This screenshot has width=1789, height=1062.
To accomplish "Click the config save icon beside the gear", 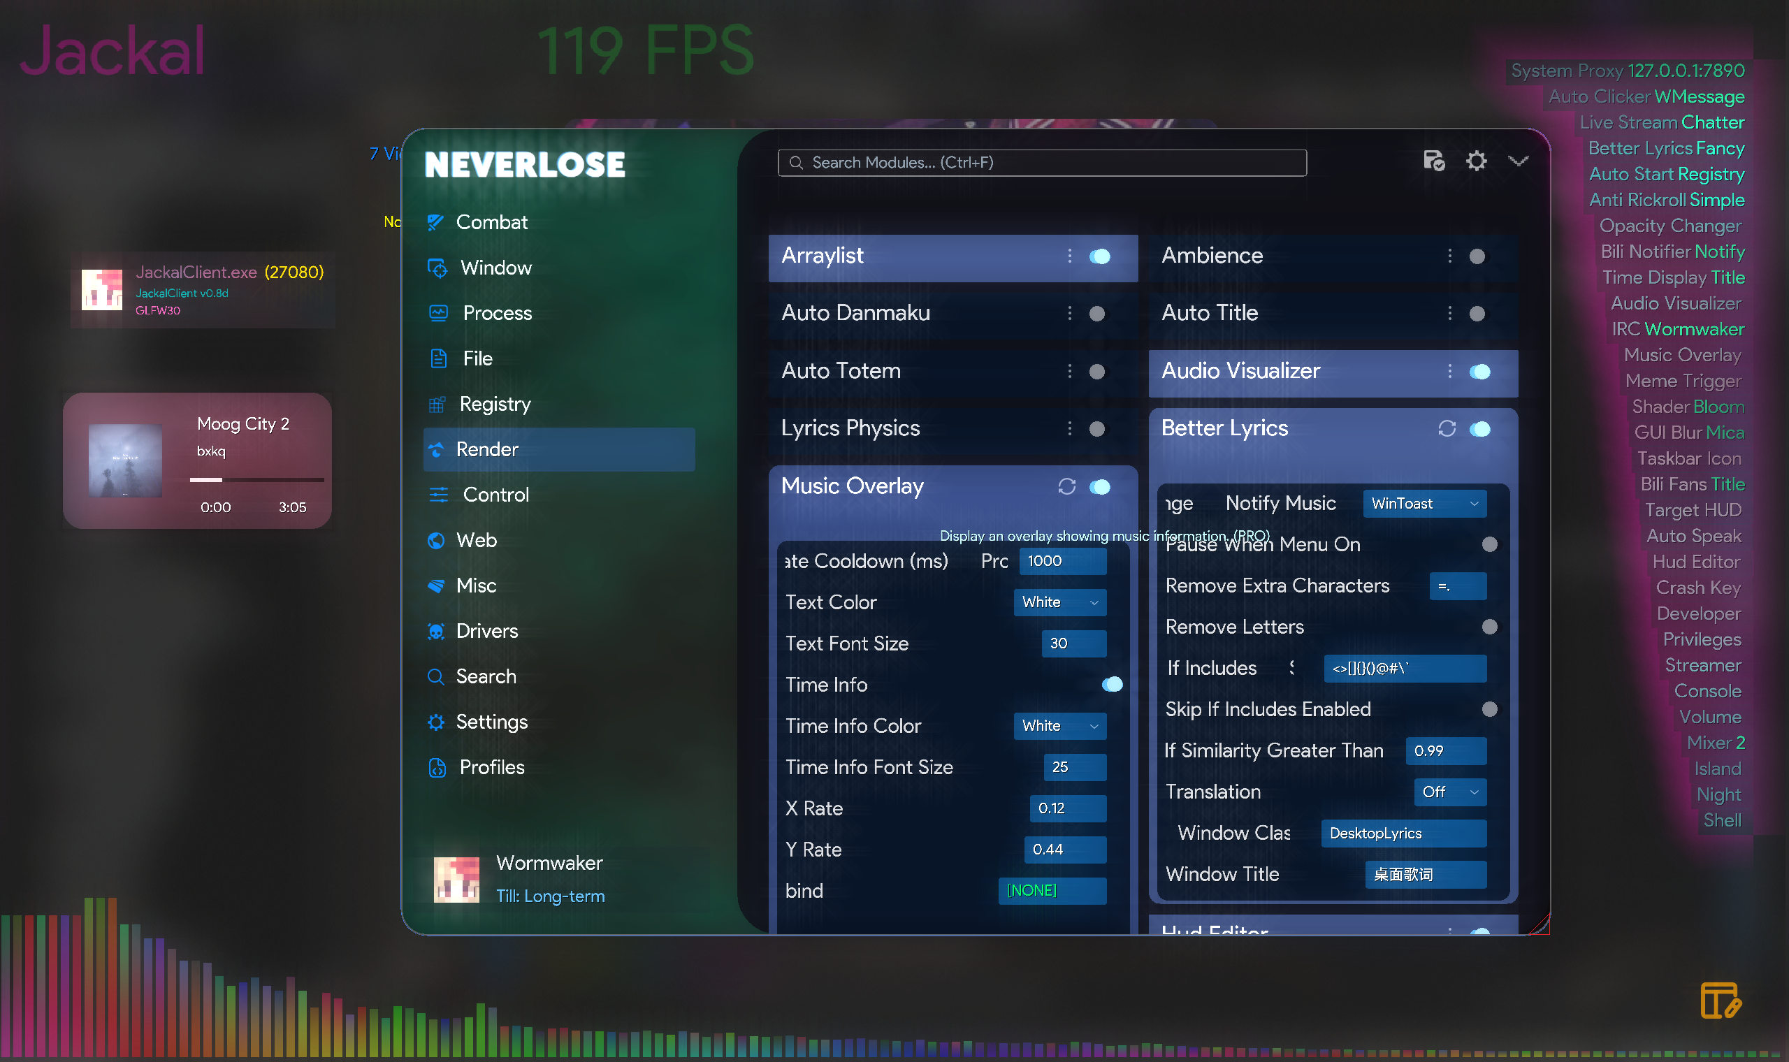I will 1434,161.
